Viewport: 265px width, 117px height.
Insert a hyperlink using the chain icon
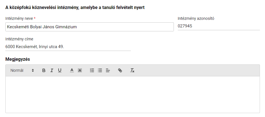pyautogui.click(x=120, y=71)
